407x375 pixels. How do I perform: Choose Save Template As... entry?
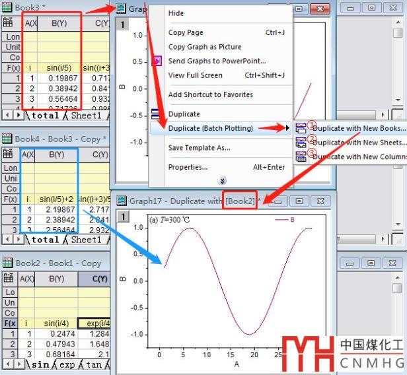click(x=199, y=148)
